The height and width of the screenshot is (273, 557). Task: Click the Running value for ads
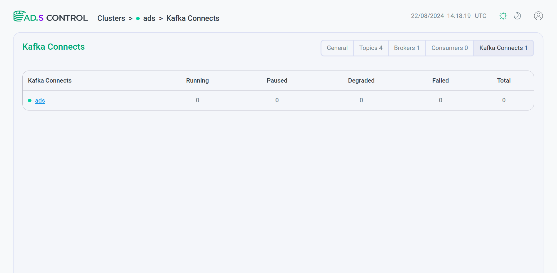198,100
